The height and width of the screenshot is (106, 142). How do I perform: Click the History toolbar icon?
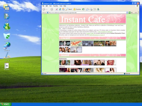pos(83,9)
